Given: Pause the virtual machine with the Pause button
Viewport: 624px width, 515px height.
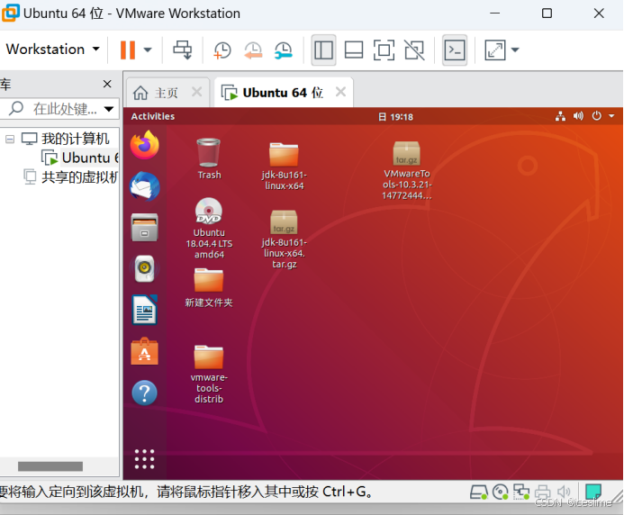Looking at the screenshot, I should tap(128, 50).
